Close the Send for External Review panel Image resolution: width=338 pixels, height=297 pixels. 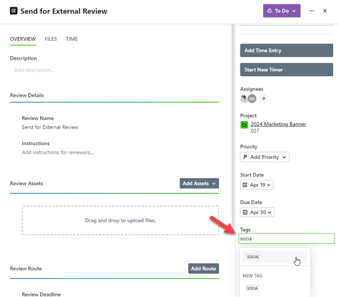point(325,11)
